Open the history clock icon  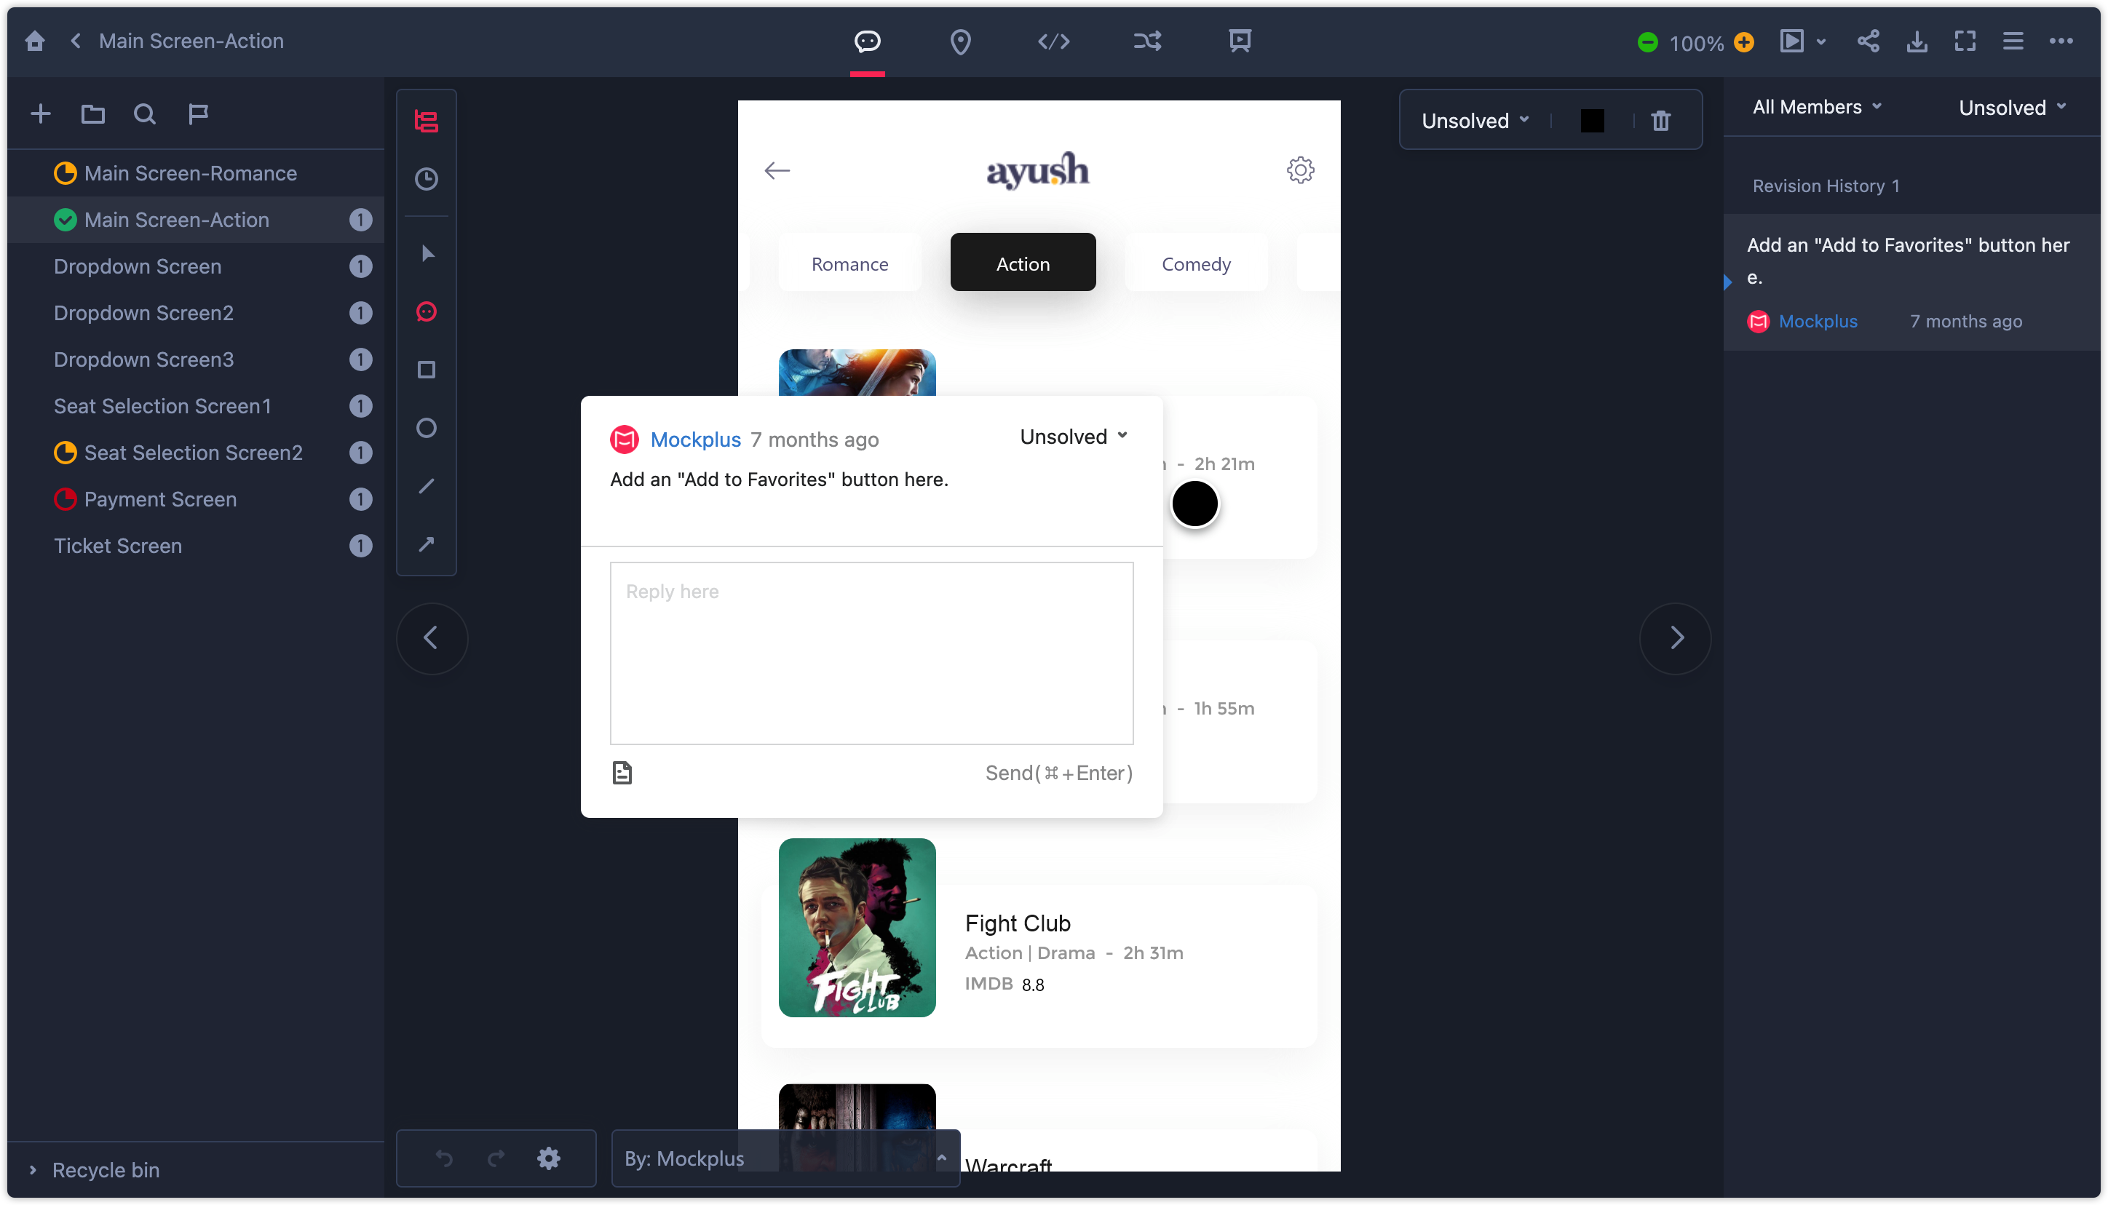coord(427,179)
